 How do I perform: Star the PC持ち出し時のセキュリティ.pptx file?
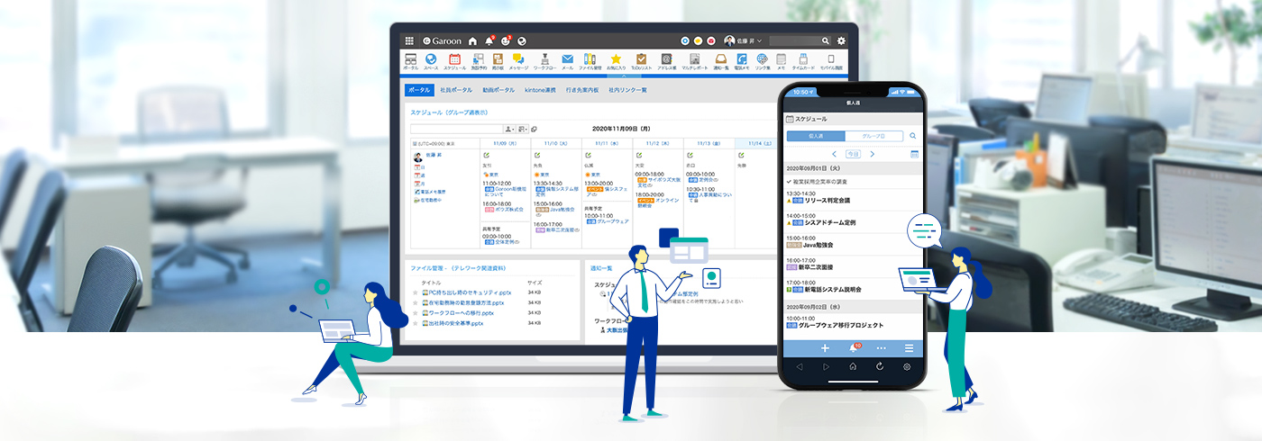point(415,292)
